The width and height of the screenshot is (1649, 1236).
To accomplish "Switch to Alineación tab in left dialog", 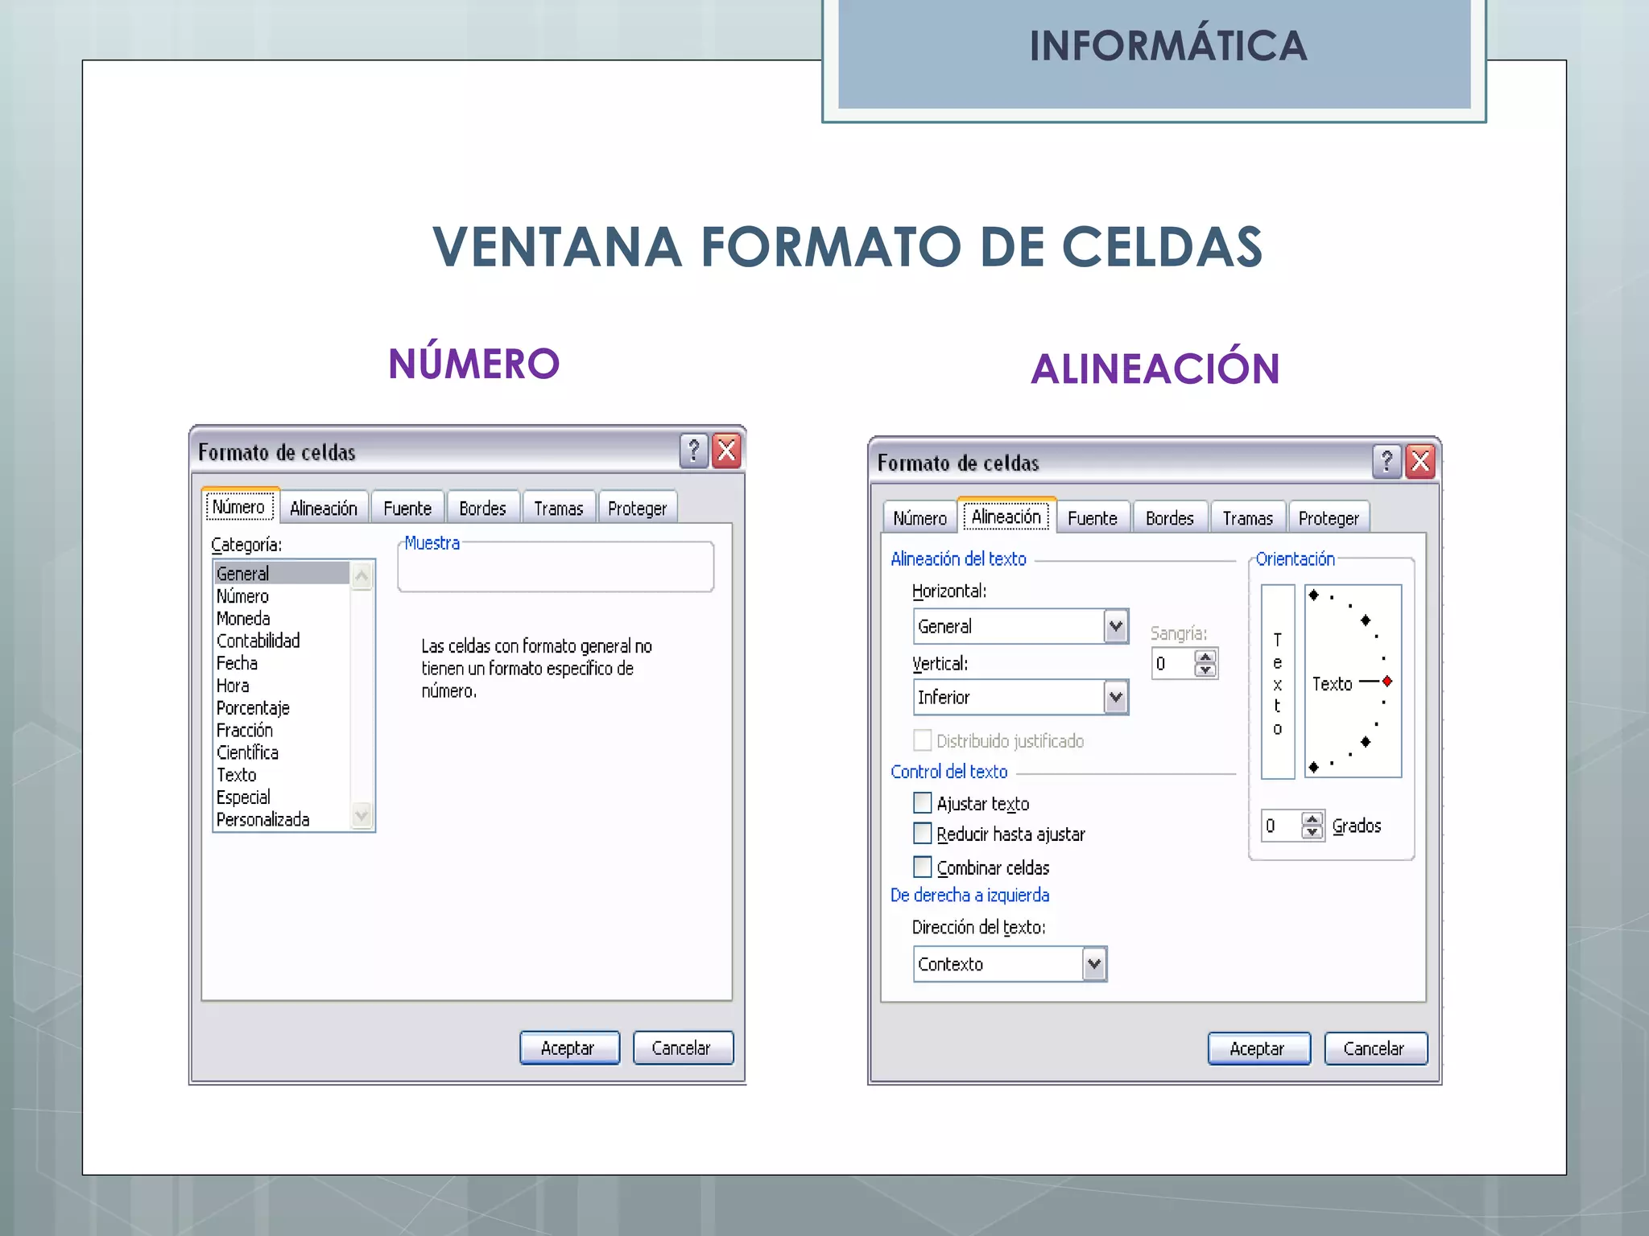I will coord(324,509).
